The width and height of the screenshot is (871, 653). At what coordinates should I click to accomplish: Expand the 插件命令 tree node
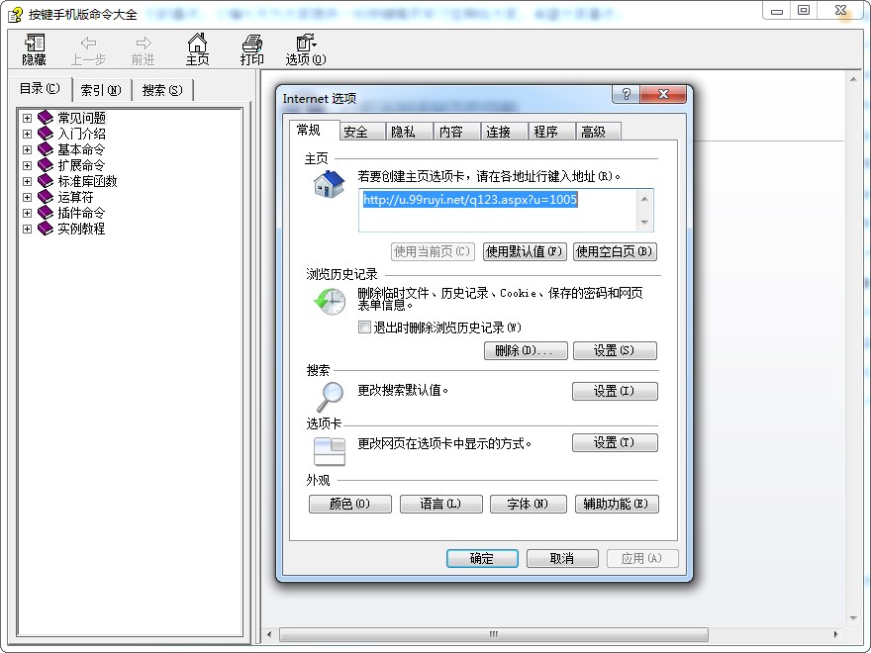click(x=27, y=213)
